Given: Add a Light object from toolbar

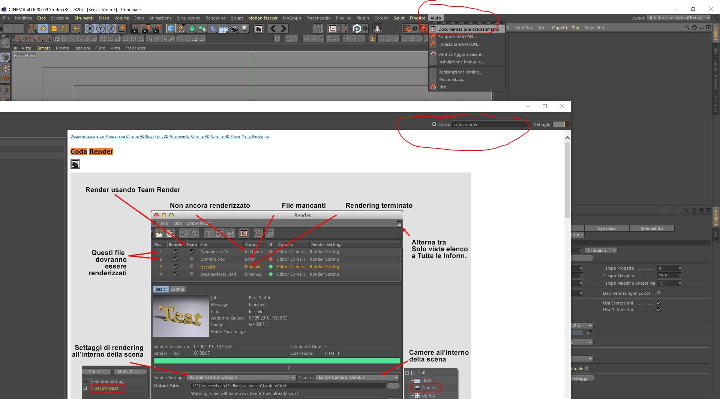Looking at the screenshot, I should pos(244,28).
